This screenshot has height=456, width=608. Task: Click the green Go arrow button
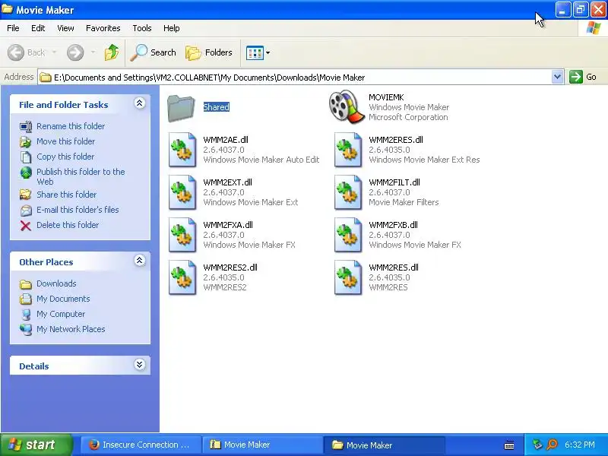[x=576, y=77]
